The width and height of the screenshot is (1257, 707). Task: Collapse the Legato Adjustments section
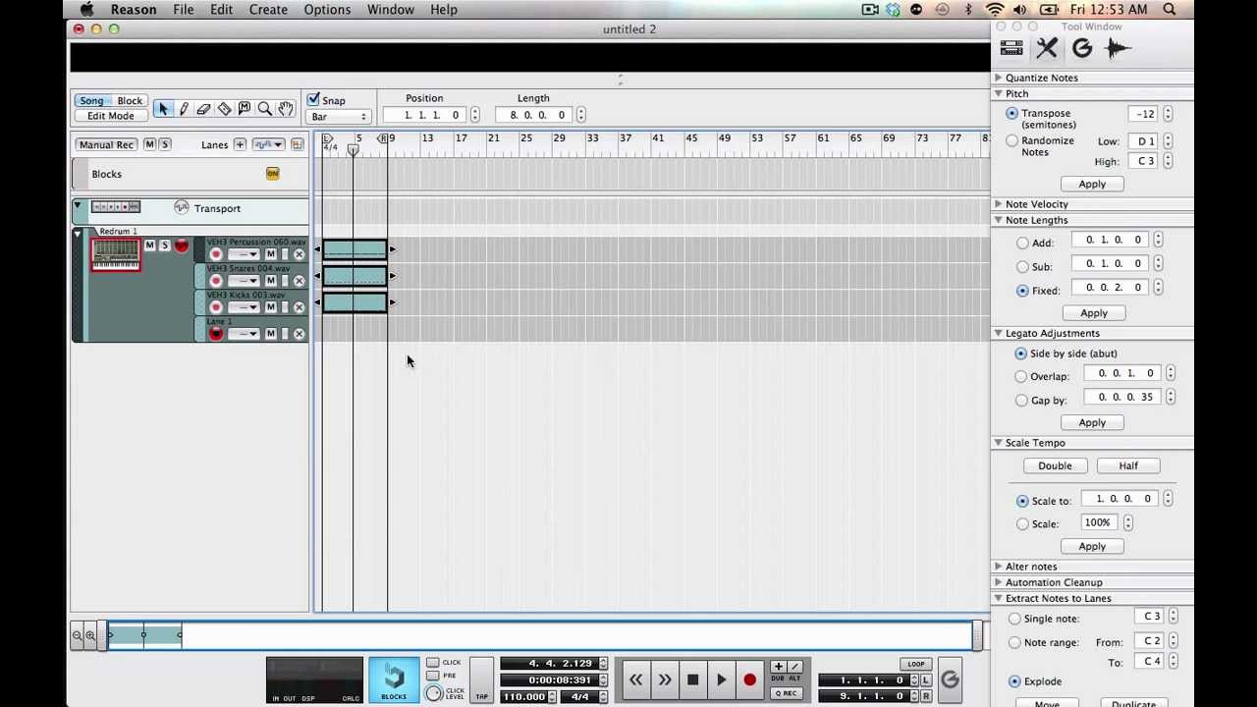pyautogui.click(x=998, y=333)
